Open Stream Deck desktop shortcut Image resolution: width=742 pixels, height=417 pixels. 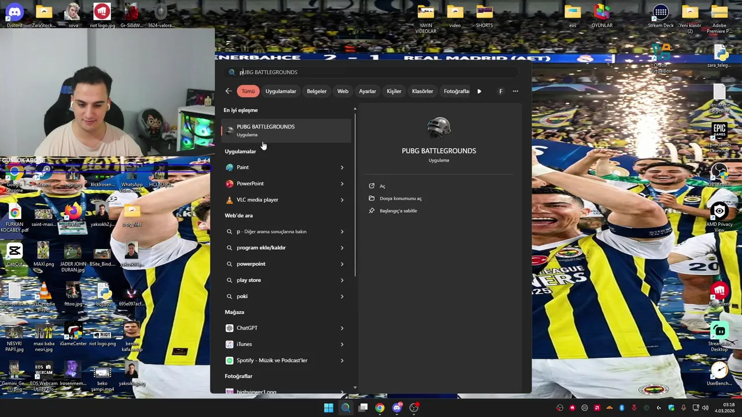[660, 16]
